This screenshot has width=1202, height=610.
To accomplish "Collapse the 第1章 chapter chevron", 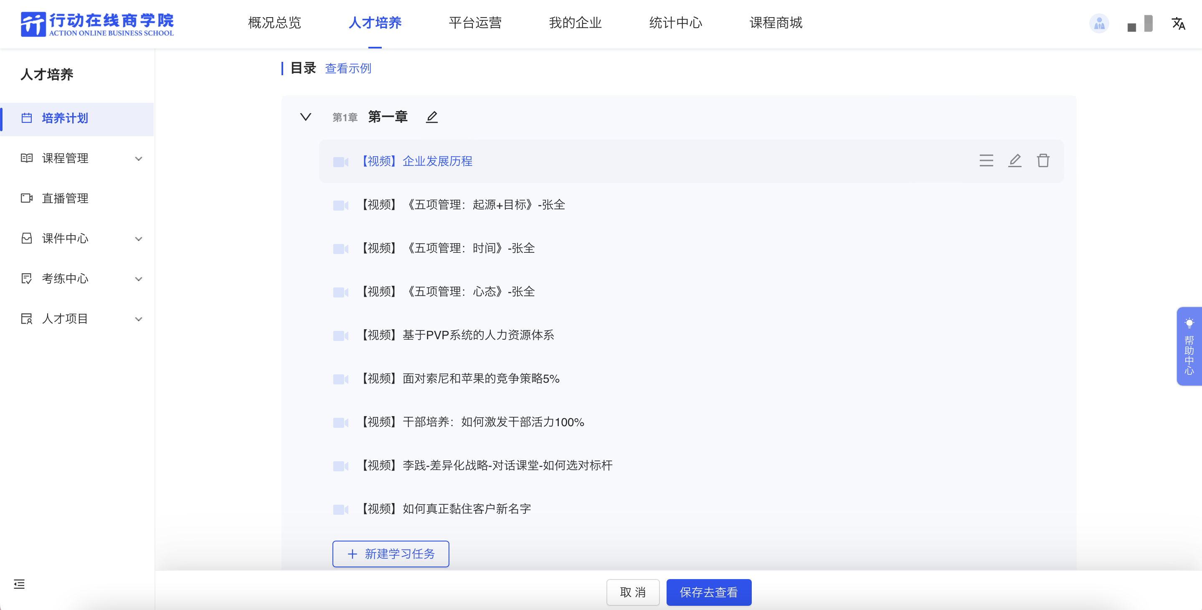I will tap(305, 117).
